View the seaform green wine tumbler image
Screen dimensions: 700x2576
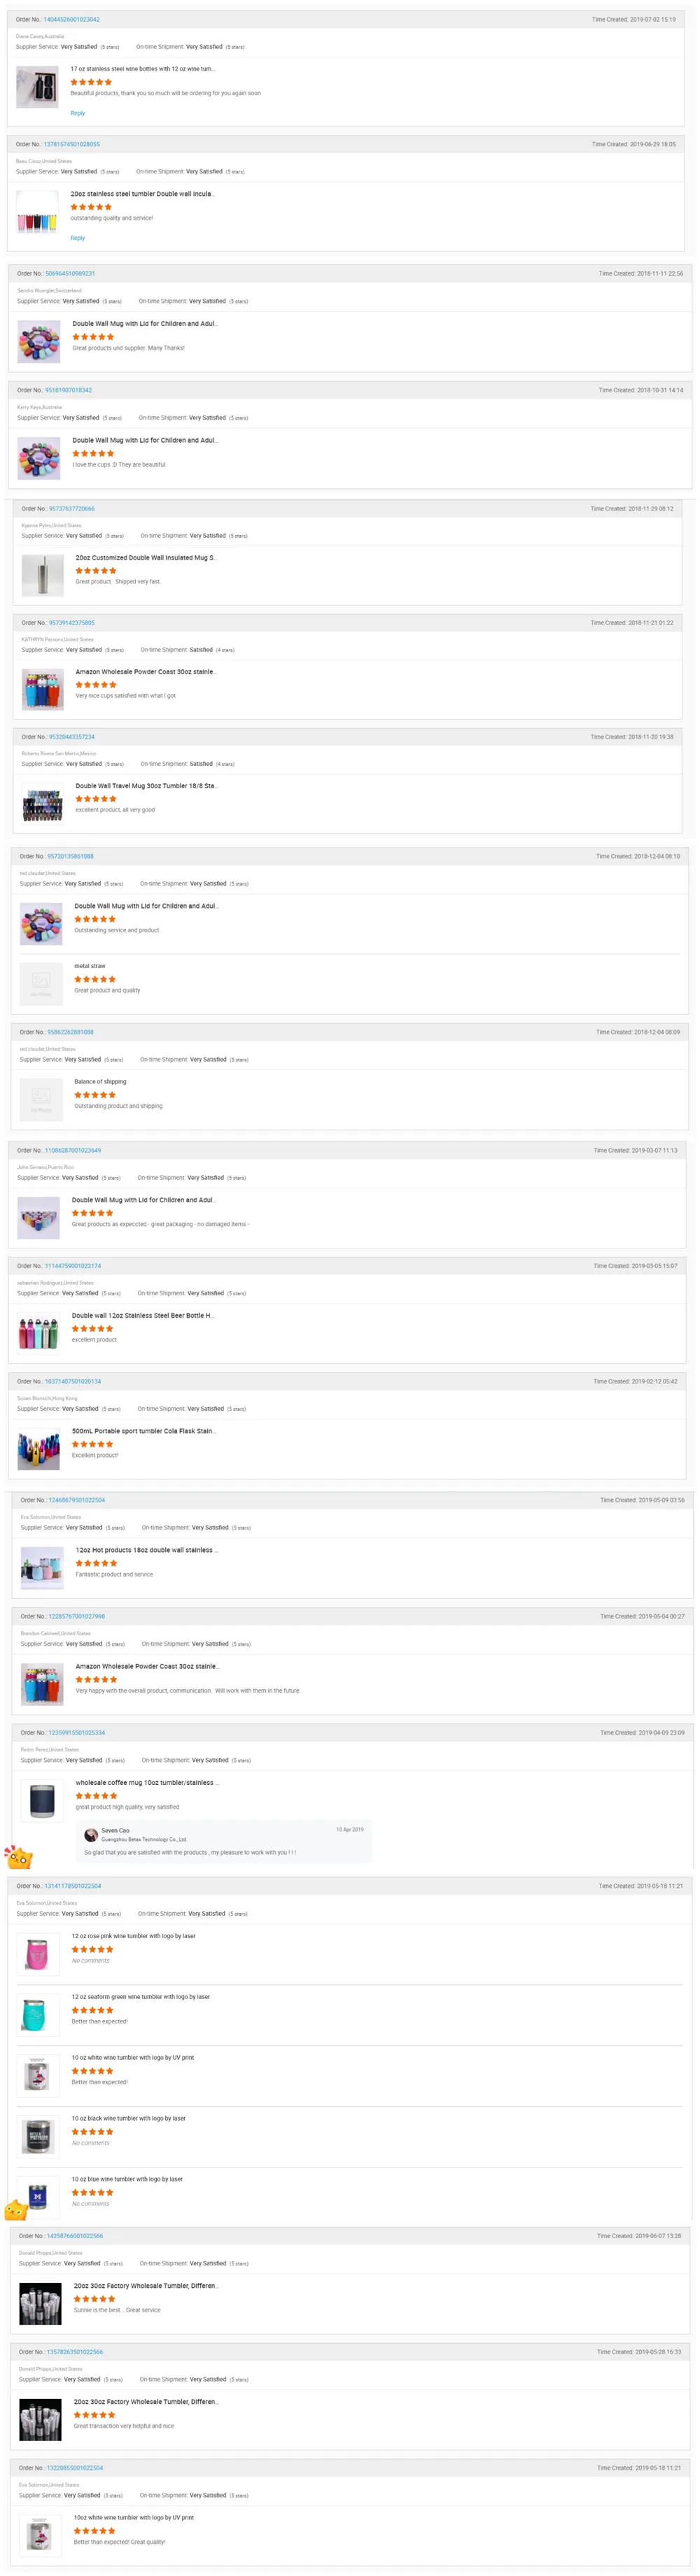pyautogui.click(x=37, y=2012)
